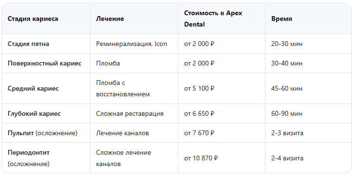355x176 pixels.
Task: Select the 'Средний кариес' cell
Action: (x=33, y=88)
